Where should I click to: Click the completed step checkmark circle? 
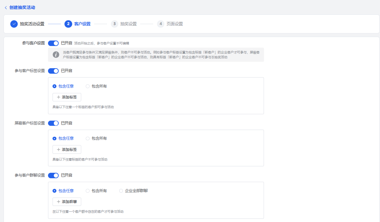[x=14, y=24]
